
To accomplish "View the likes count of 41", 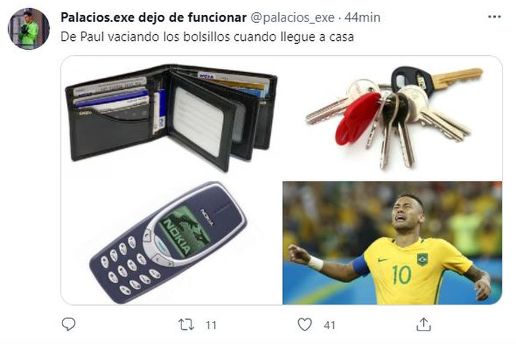I will tap(329, 325).
